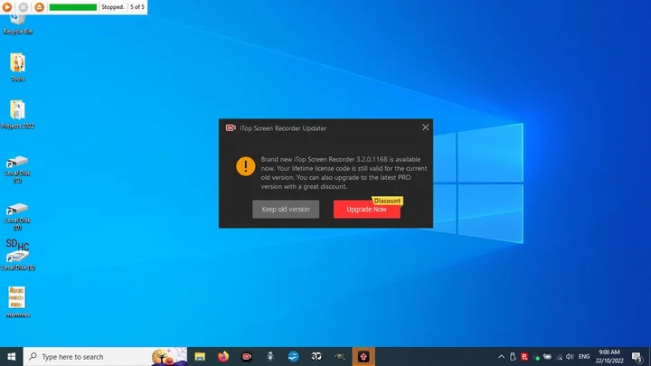The image size is (651, 366).
Task: Click the Windows Start button
Action: tap(12, 356)
